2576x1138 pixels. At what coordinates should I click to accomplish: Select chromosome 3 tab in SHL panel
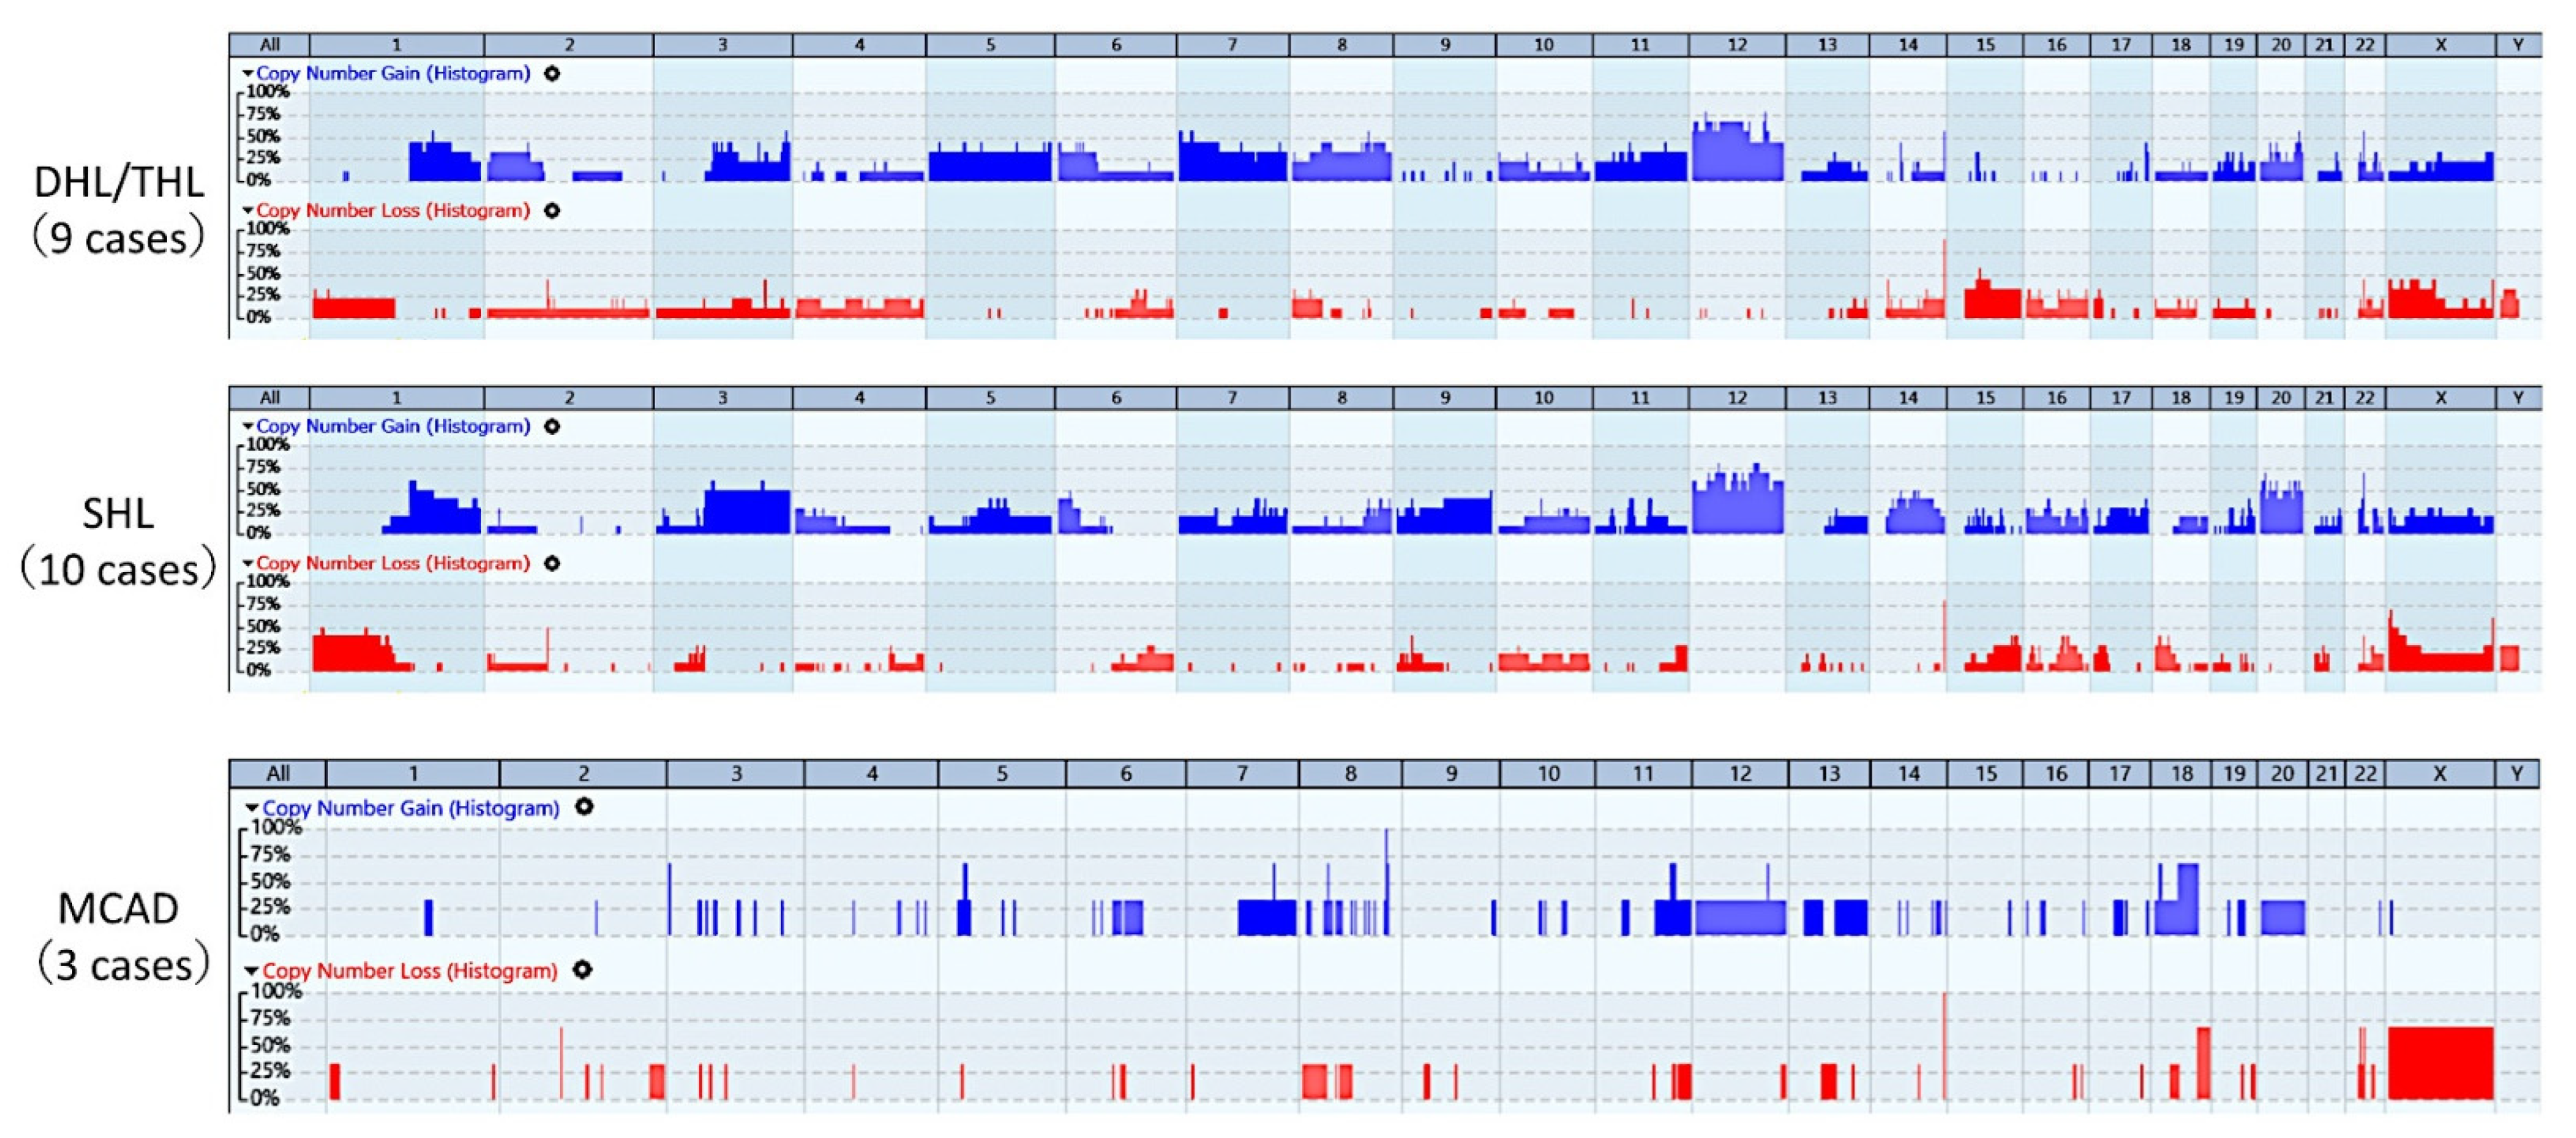722,398
